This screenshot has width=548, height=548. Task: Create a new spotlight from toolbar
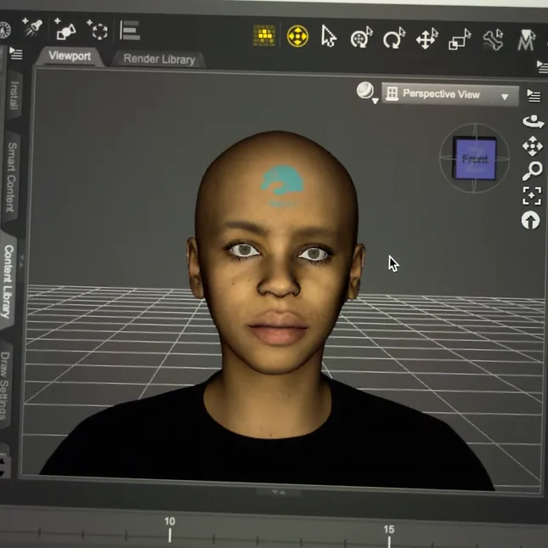tap(32, 27)
